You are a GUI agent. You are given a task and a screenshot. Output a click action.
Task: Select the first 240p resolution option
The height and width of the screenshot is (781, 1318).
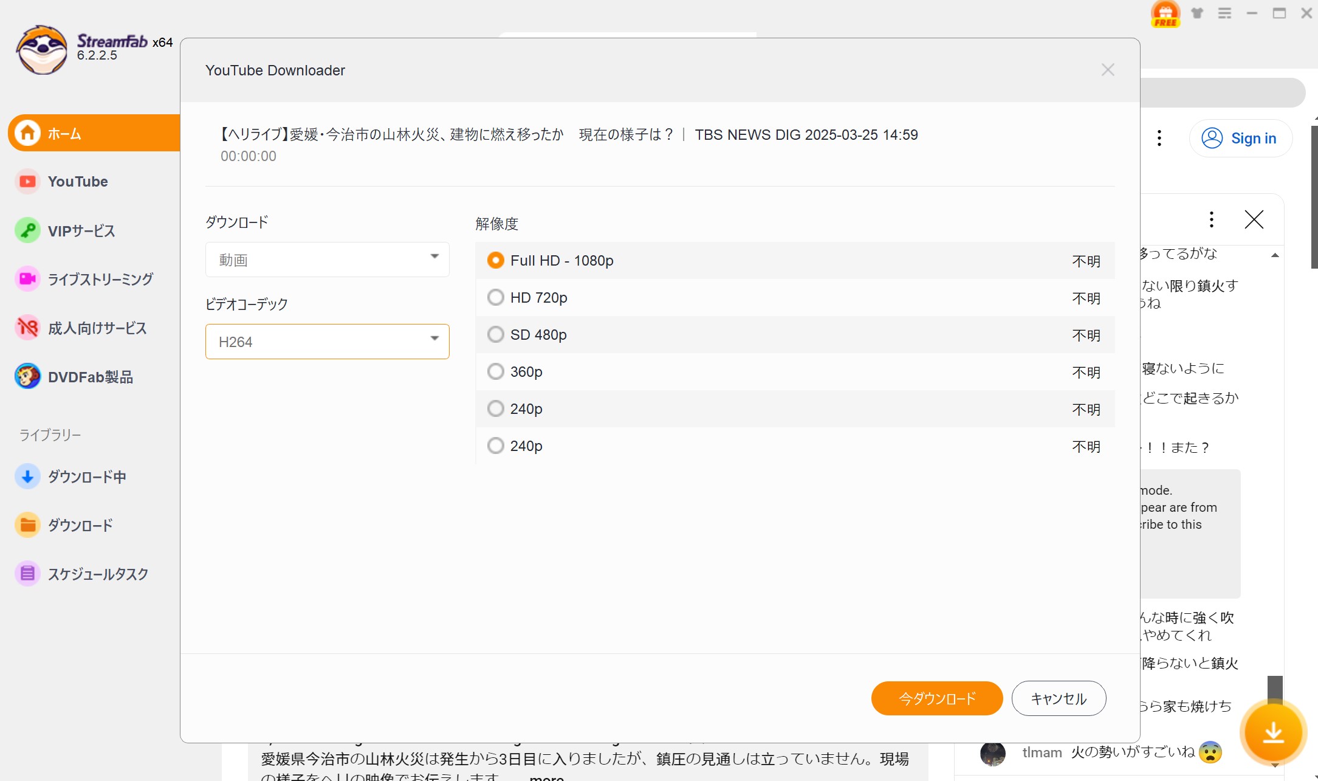coord(795,409)
